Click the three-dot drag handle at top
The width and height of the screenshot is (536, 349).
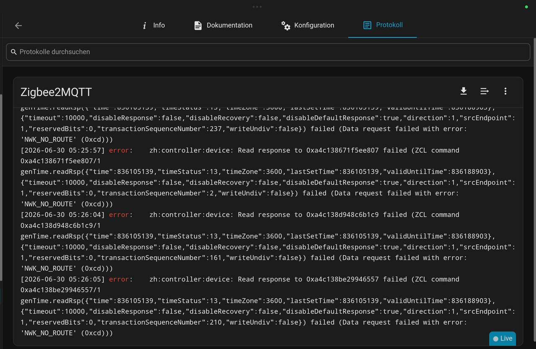257,7
